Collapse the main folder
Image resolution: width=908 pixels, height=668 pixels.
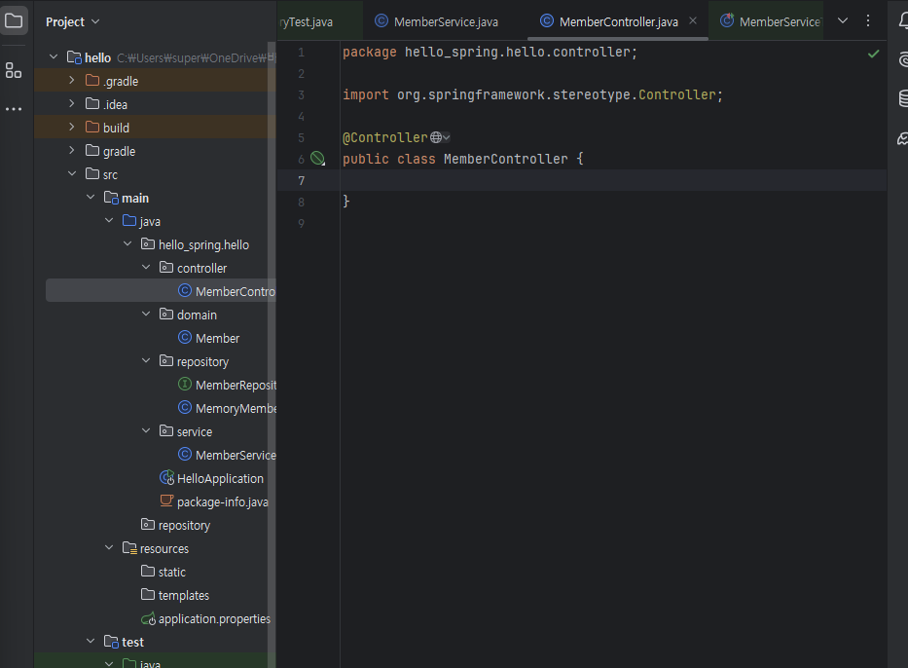click(91, 197)
